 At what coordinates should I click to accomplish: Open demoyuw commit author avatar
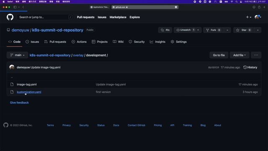[x=12, y=67]
